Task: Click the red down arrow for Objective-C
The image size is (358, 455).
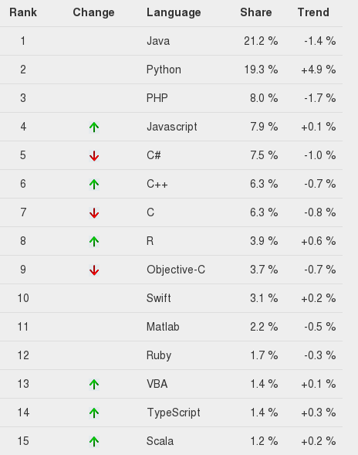Action: tap(94, 270)
